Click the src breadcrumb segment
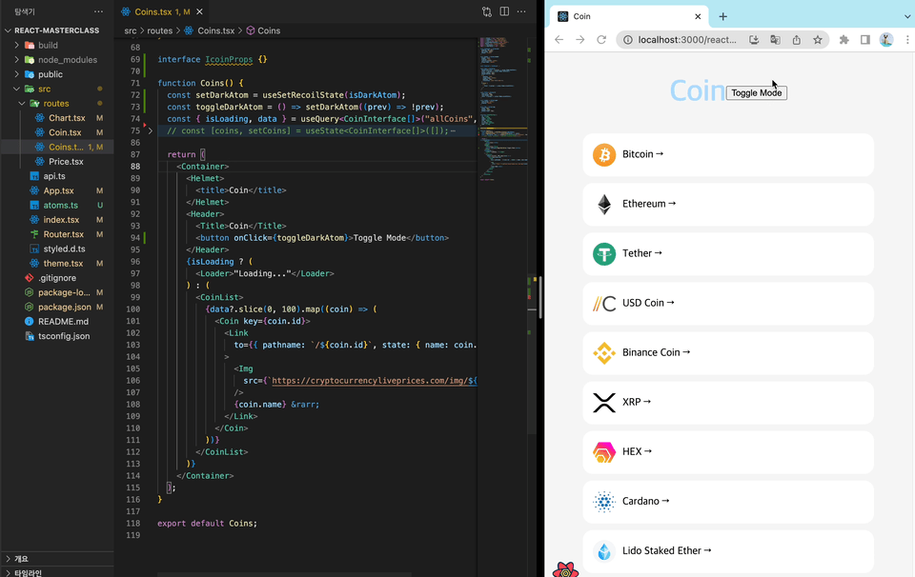Viewport: 915px width, 577px height. click(131, 30)
